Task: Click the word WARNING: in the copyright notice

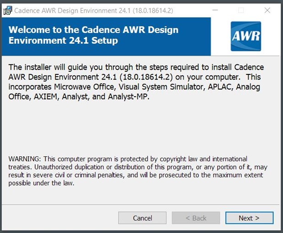Action: 25,159
